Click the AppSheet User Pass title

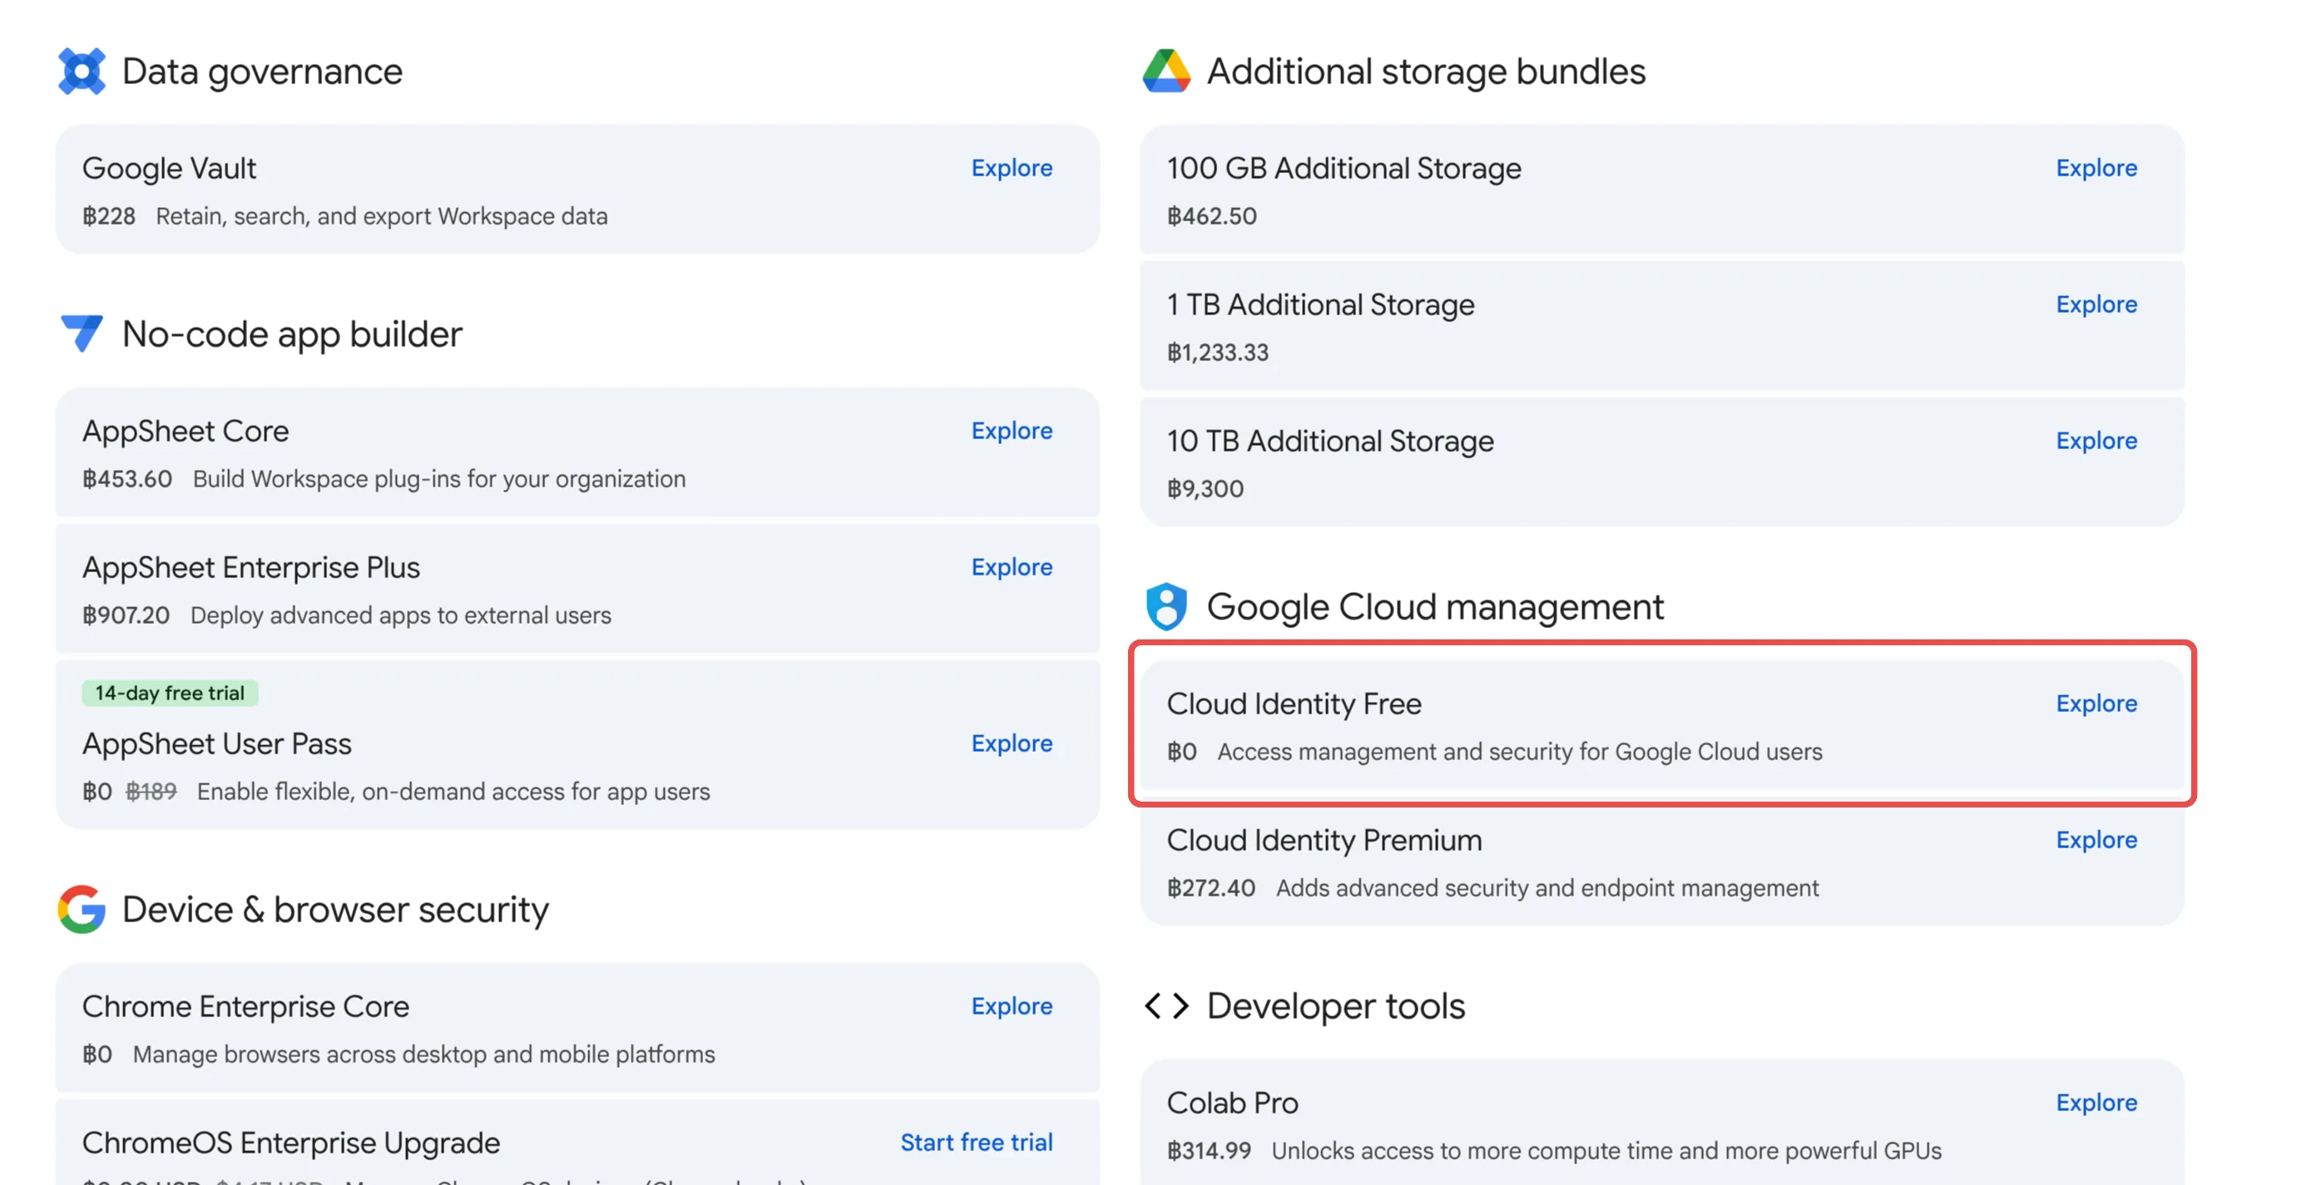click(216, 743)
